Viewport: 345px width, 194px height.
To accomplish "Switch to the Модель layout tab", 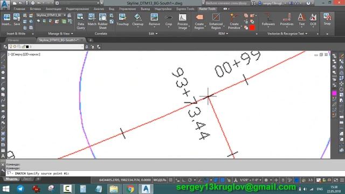I will coord(11,179).
